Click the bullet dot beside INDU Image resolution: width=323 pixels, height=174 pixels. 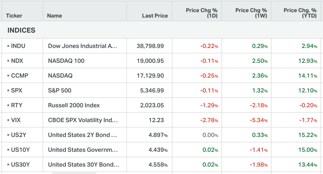8,46
